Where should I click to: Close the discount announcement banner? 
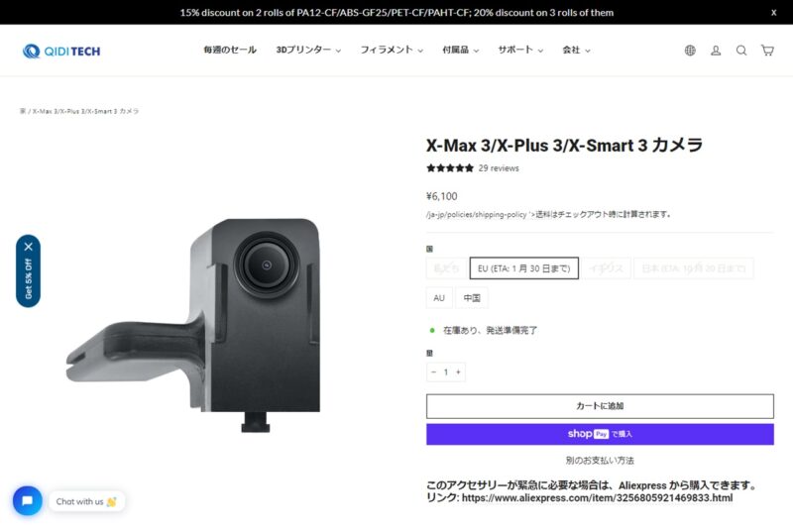(773, 13)
